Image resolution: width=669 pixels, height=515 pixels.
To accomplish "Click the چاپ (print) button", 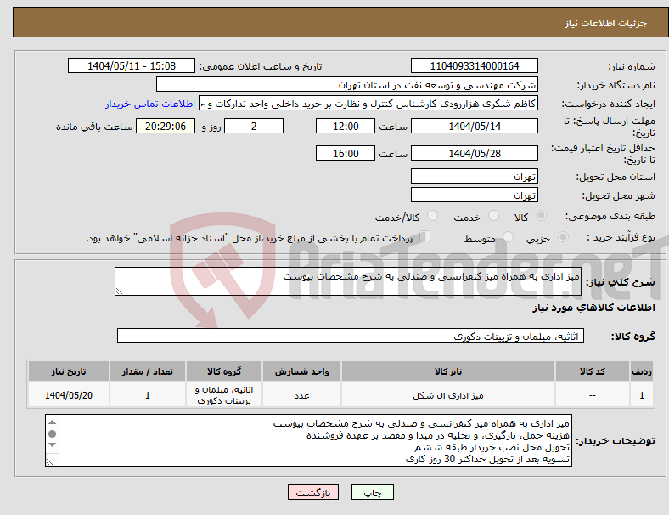I will point(372,492).
